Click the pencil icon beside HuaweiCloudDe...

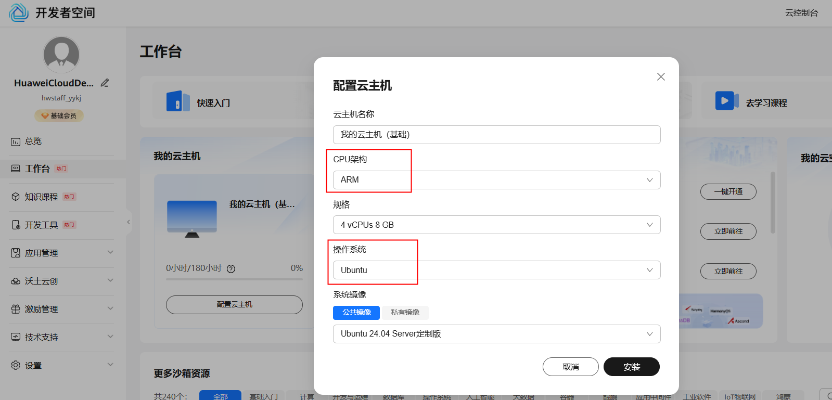click(x=105, y=83)
